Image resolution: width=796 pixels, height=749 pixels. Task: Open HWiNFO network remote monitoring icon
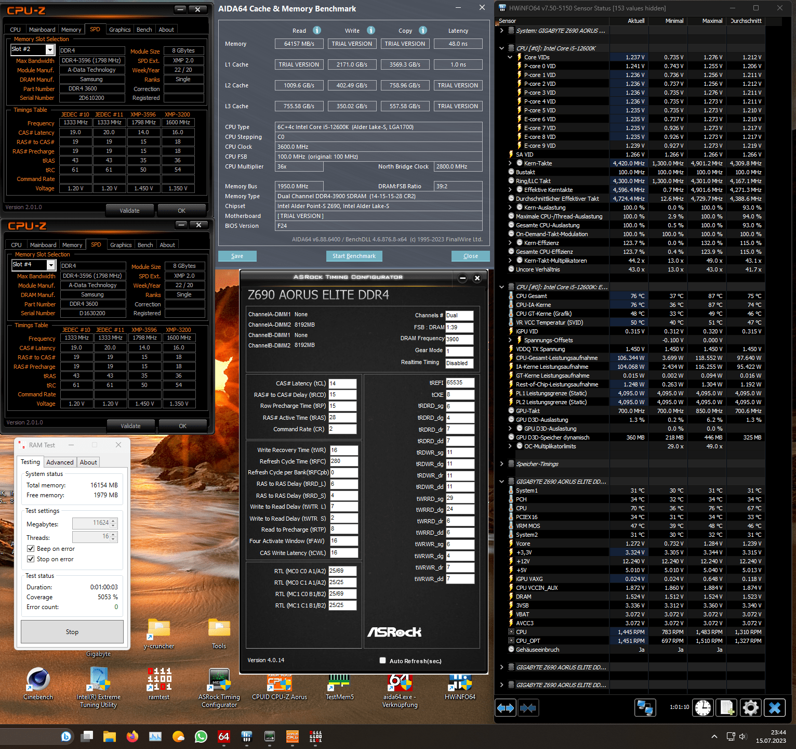(x=645, y=708)
